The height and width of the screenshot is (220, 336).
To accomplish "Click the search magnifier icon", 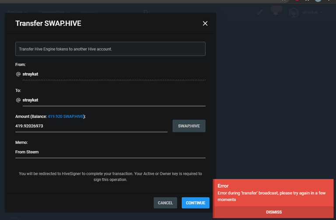I will (x=146, y=12).
